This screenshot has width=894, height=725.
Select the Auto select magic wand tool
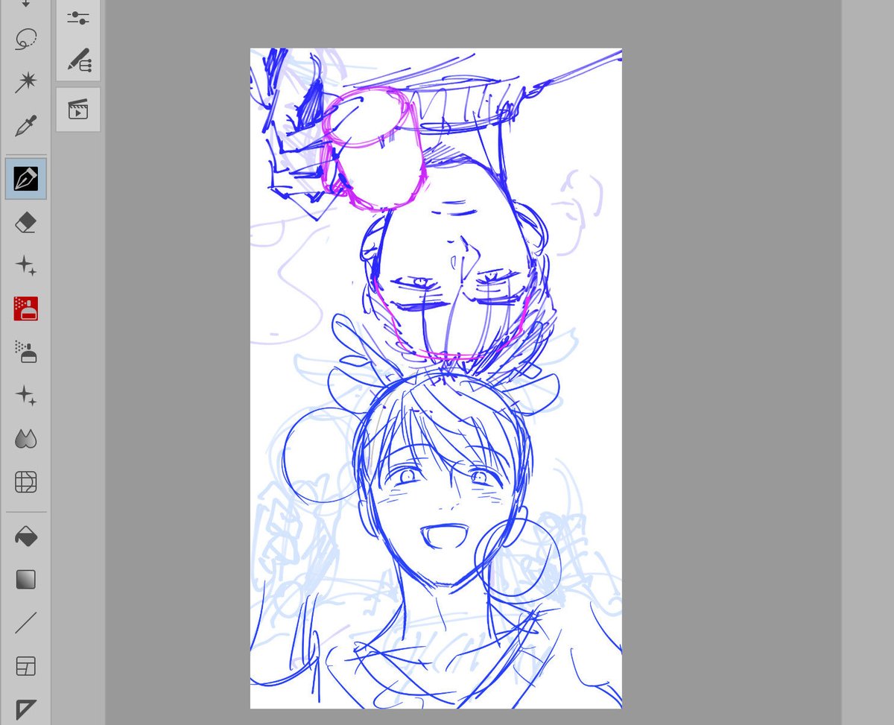(26, 82)
